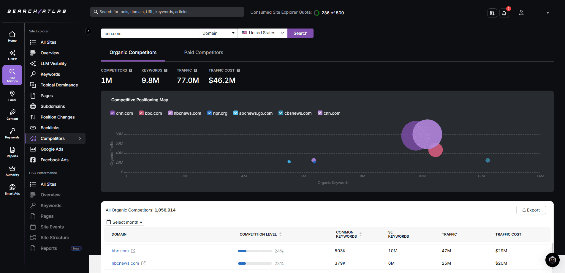The width and height of the screenshot is (565, 273).
Task: Click the global search tools input
Action: pyautogui.click(x=167, y=12)
